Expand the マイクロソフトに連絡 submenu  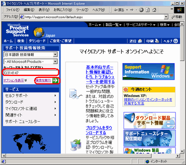pos(31,108)
